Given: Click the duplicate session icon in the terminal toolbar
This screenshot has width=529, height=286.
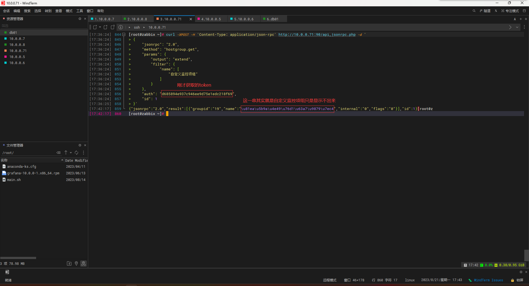Looking at the screenshot, I should (113, 27).
